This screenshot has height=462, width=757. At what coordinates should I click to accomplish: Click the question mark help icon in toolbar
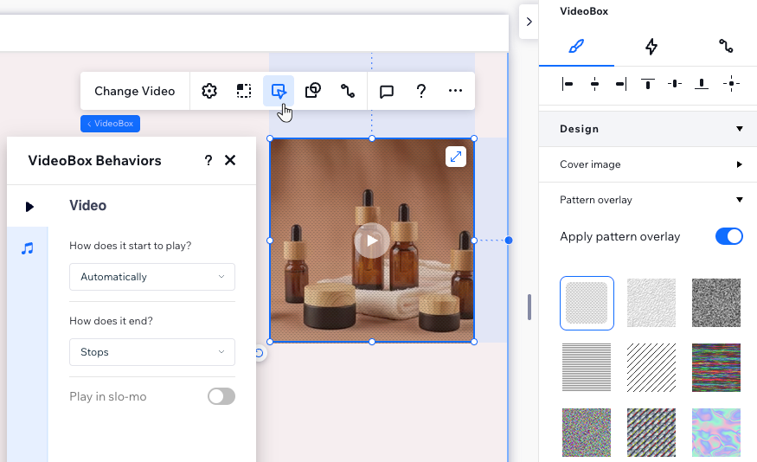(421, 91)
